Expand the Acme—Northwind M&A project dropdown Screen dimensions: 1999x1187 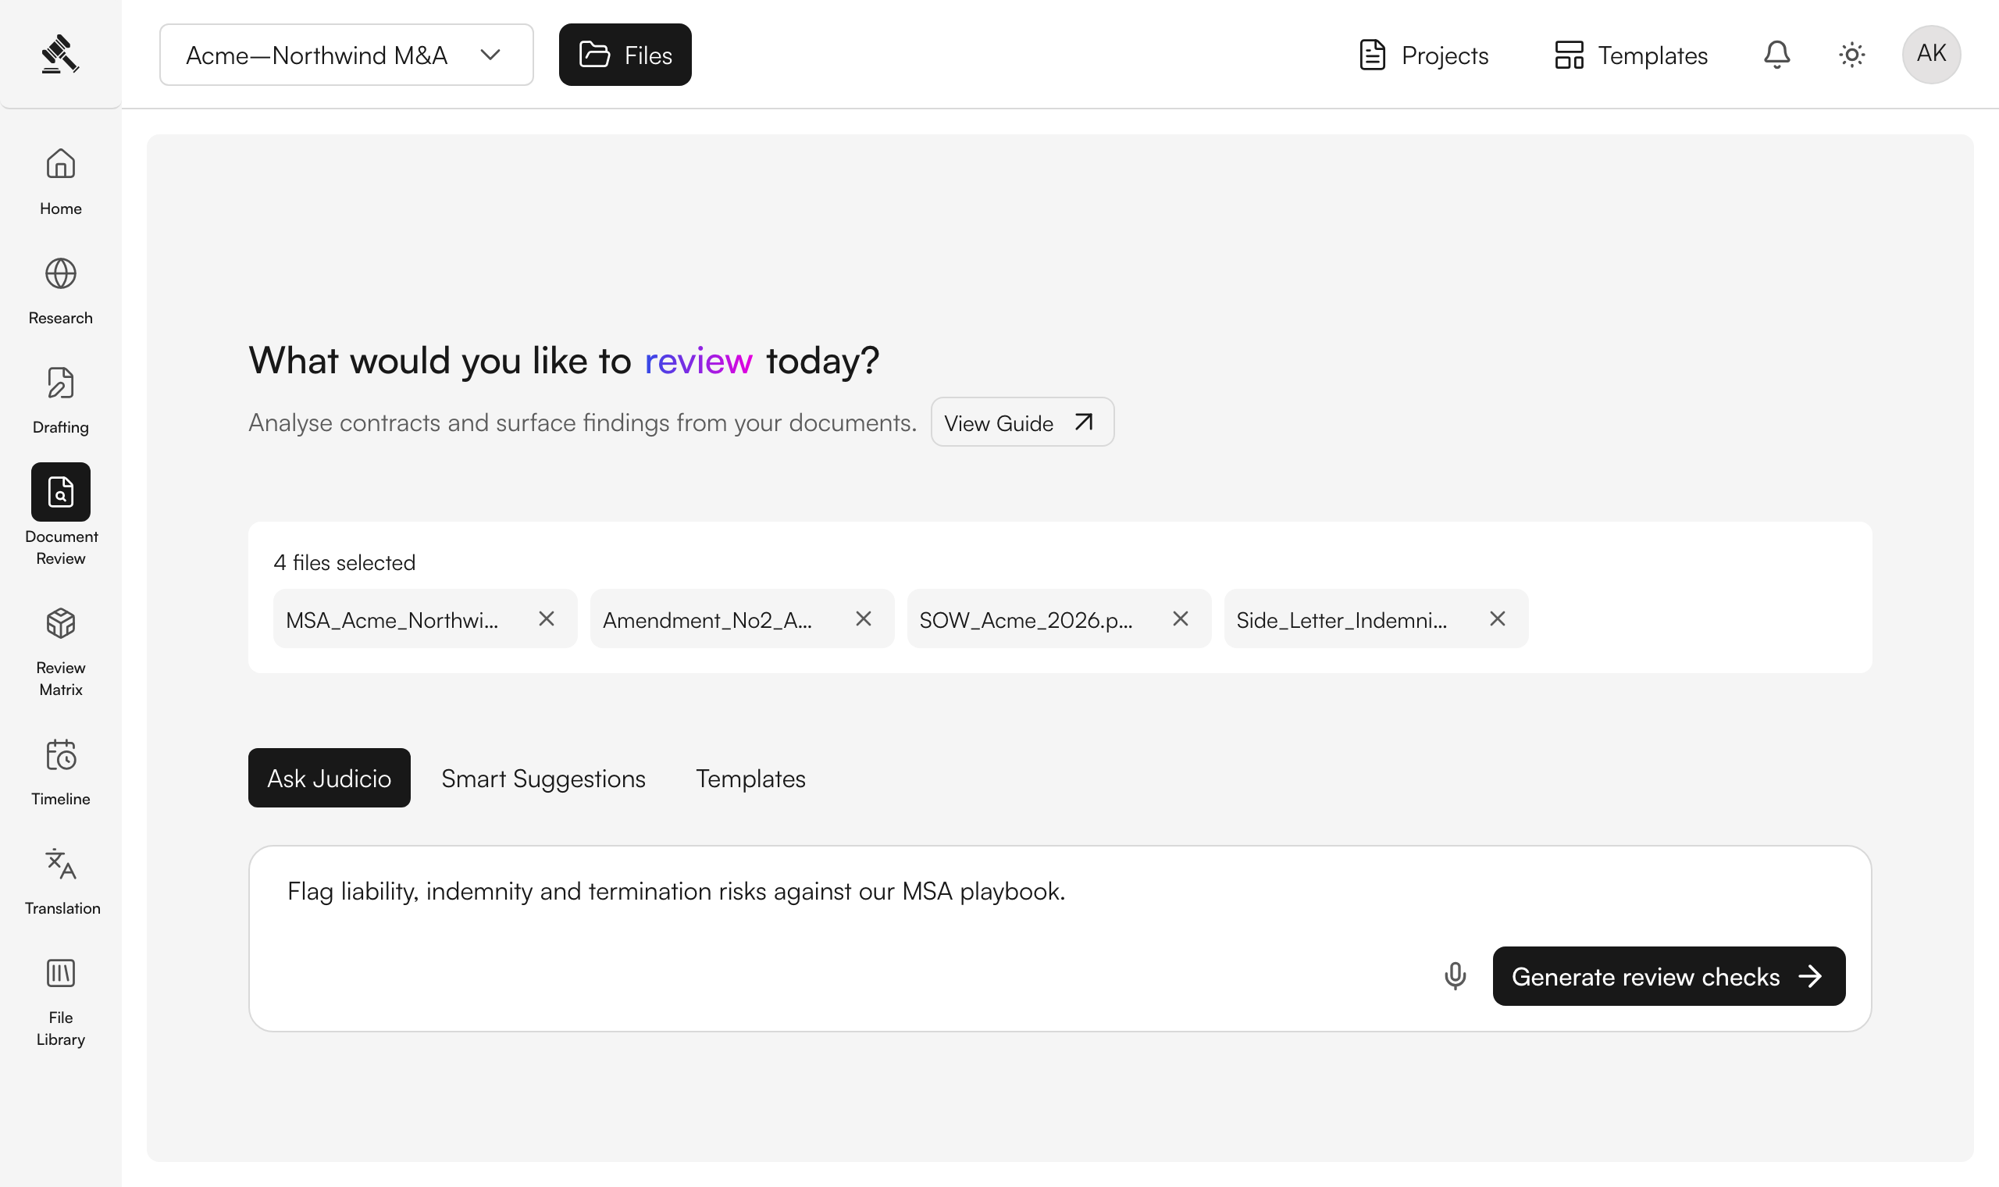[x=346, y=55]
